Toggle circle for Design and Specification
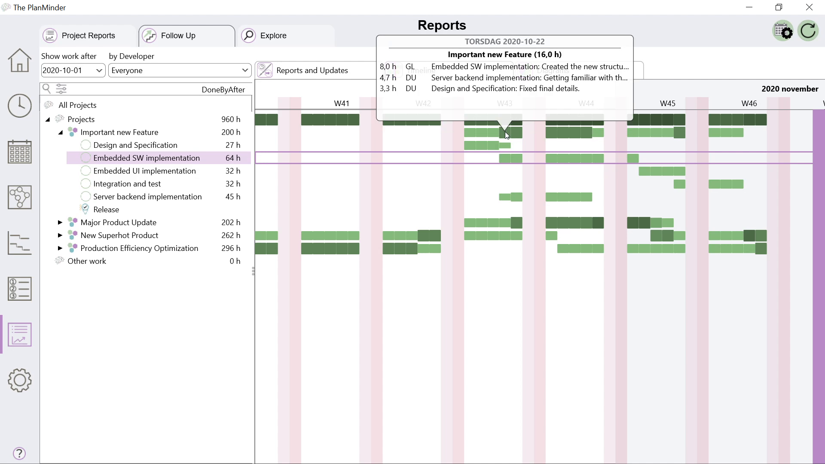 tap(86, 145)
